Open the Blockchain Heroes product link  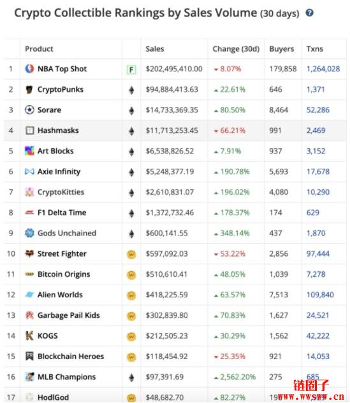[x=71, y=357]
